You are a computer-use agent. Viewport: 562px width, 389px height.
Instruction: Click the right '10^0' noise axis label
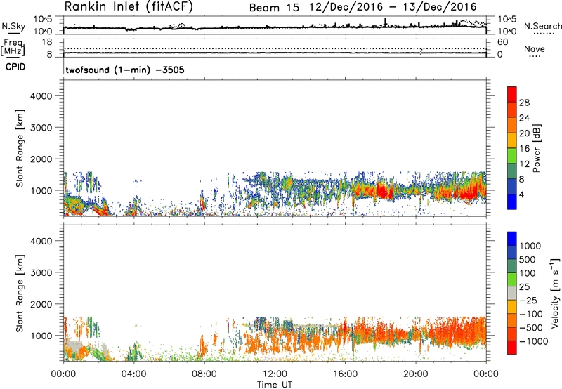(507, 32)
